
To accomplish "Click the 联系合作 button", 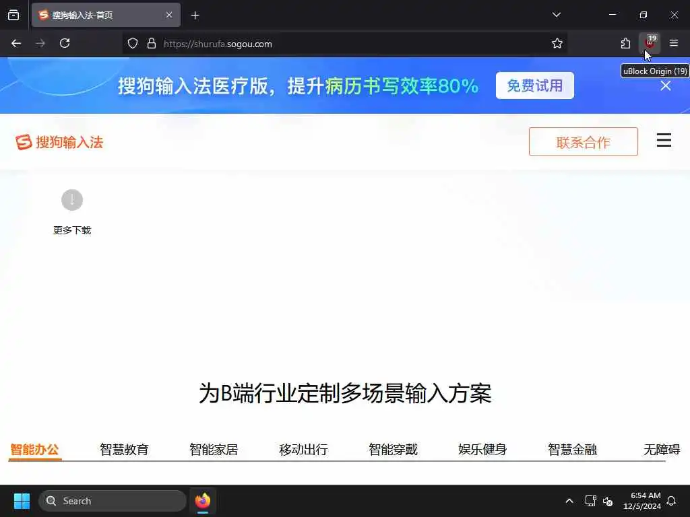I will [x=583, y=142].
